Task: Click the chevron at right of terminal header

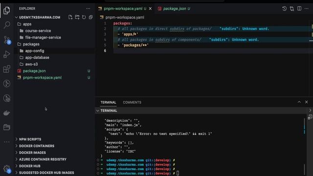Action: pos(310,110)
